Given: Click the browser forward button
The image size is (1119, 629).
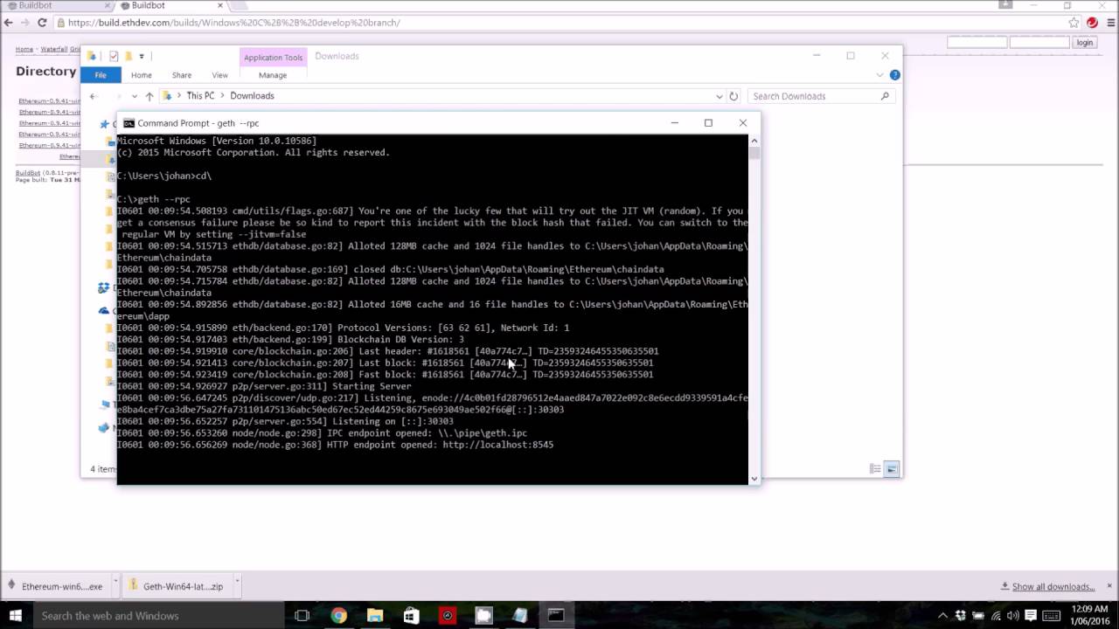Looking at the screenshot, I should click(27, 23).
